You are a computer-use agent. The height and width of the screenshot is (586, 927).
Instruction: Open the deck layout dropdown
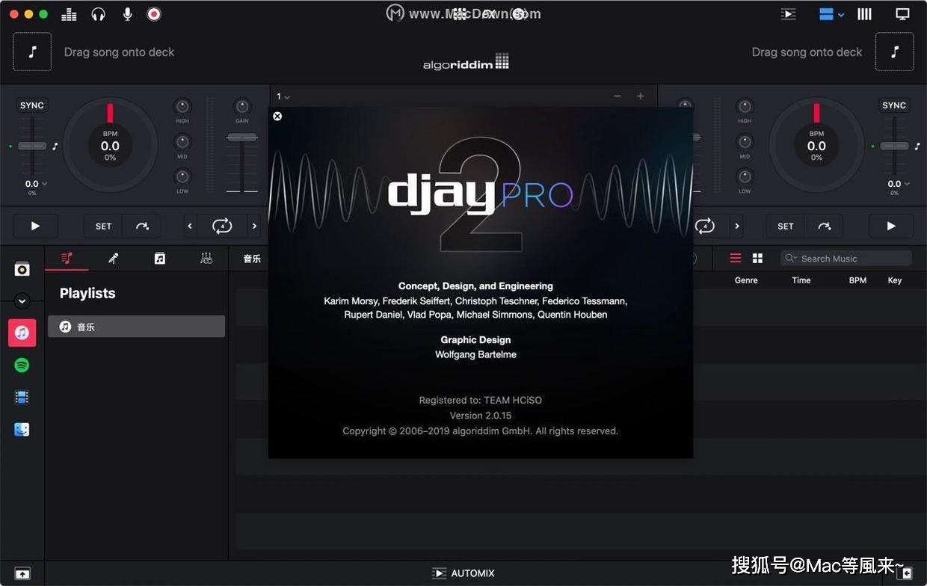(x=831, y=14)
